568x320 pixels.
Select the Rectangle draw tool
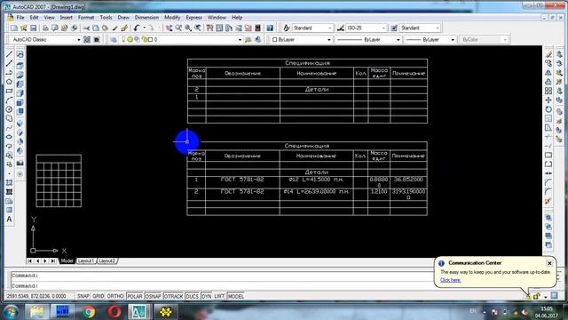pyautogui.click(x=10, y=91)
